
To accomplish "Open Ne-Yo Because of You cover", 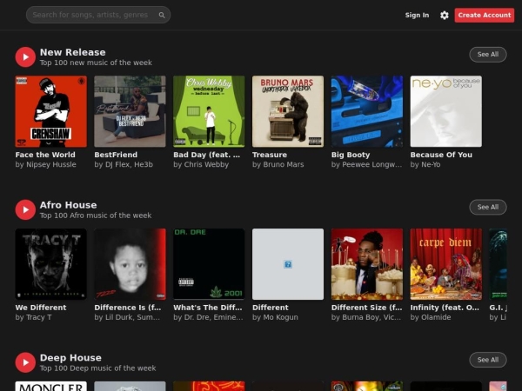I will pyautogui.click(x=446, y=111).
